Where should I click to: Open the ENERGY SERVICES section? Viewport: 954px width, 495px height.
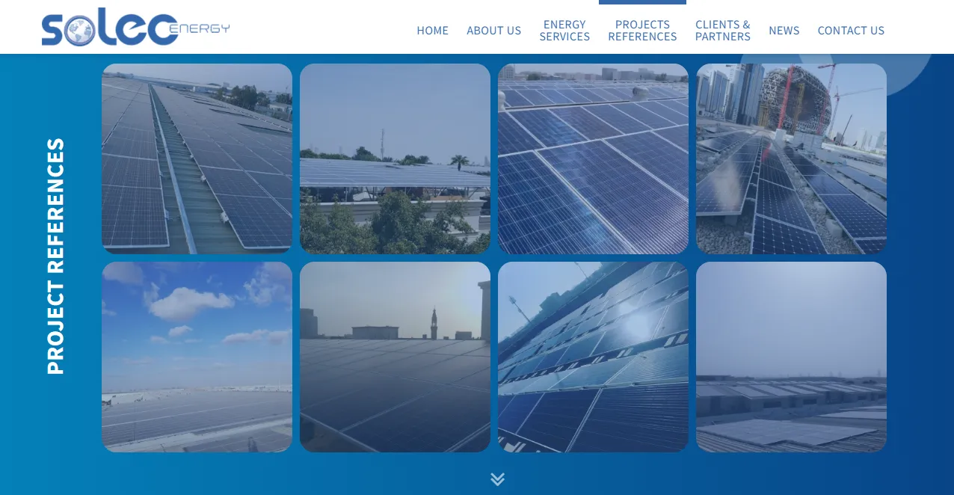point(564,31)
